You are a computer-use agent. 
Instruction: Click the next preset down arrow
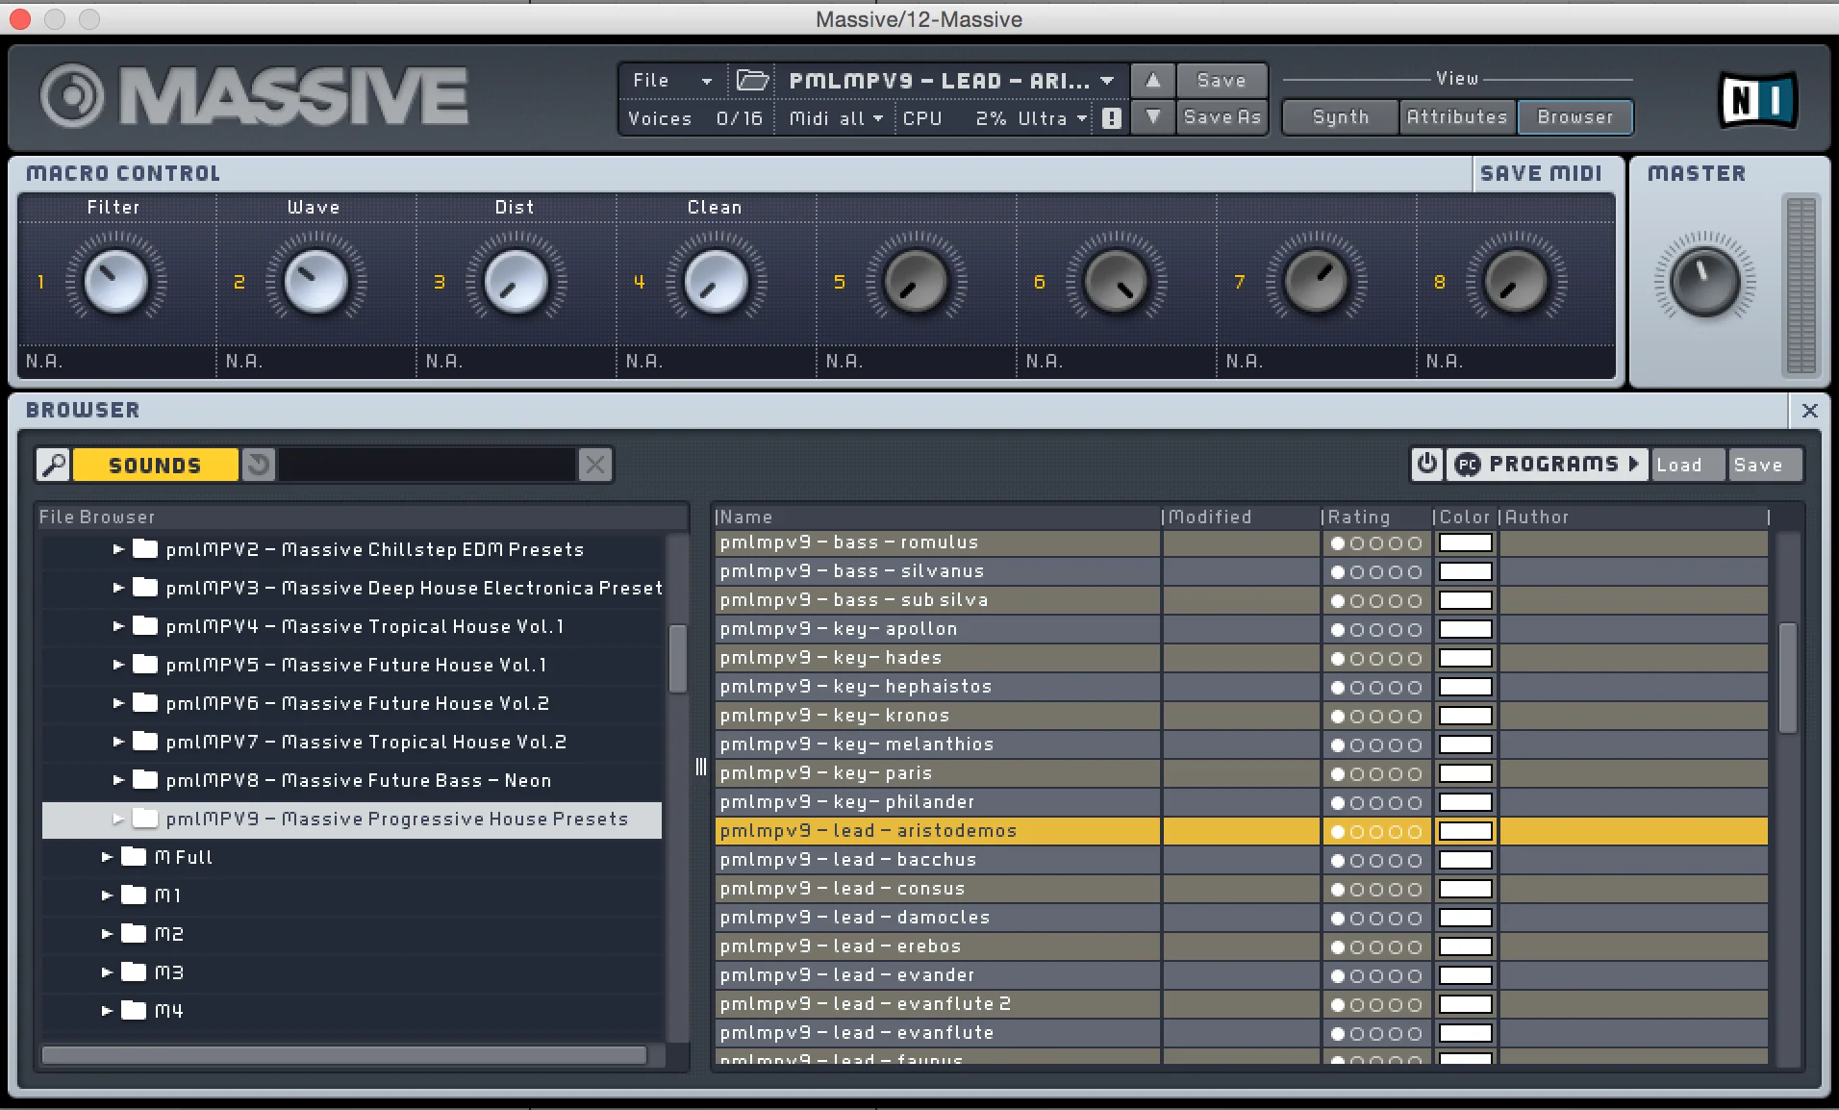coord(1152,117)
